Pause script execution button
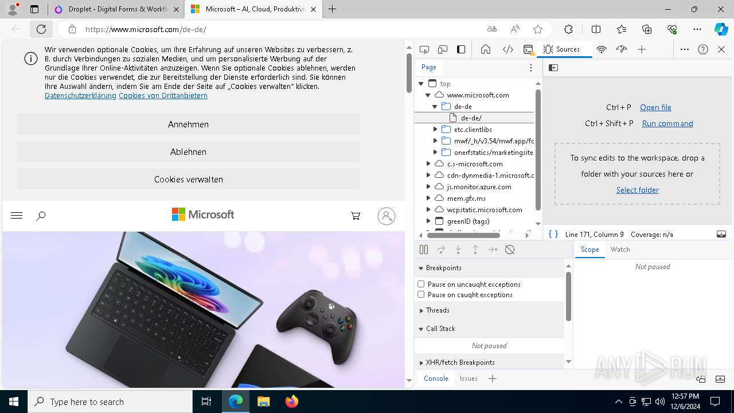734x413 pixels. (x=424, y=250)
